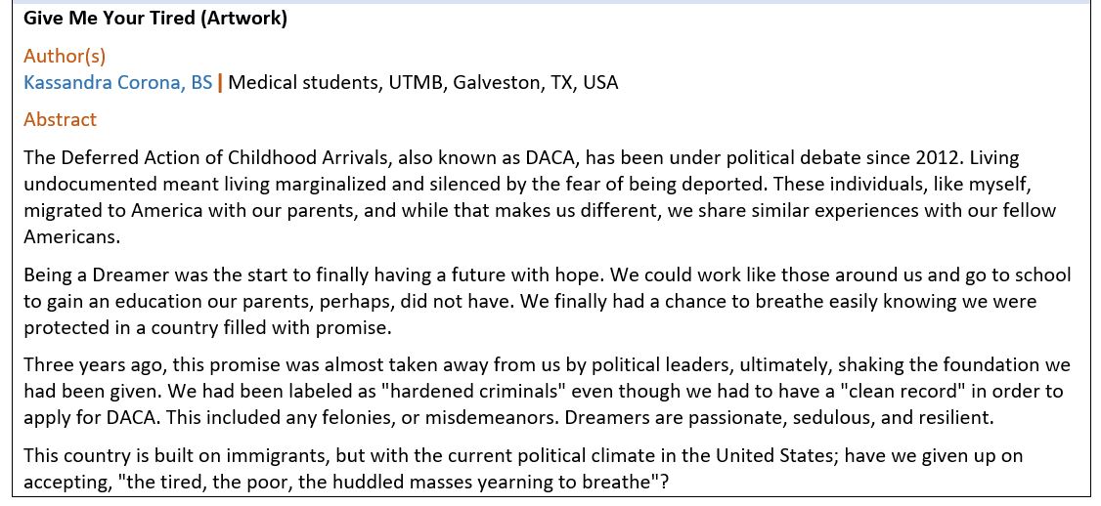Click the word "DACA" in the first paragraph

(x=542, y=158)
